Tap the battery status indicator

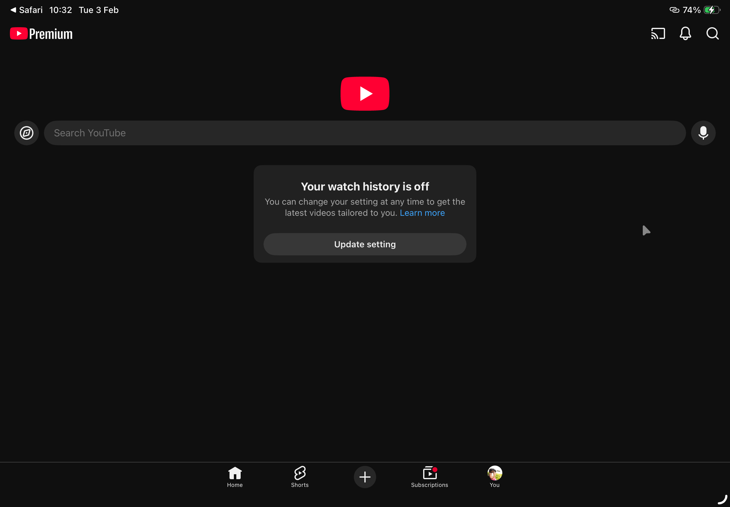pyautogui.click(x=711, y=10)
